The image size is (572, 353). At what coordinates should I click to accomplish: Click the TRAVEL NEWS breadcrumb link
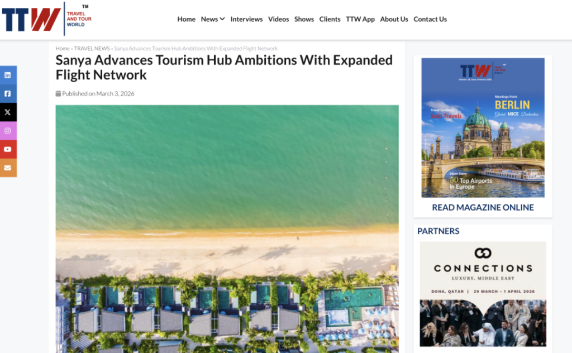click(92, 49)
